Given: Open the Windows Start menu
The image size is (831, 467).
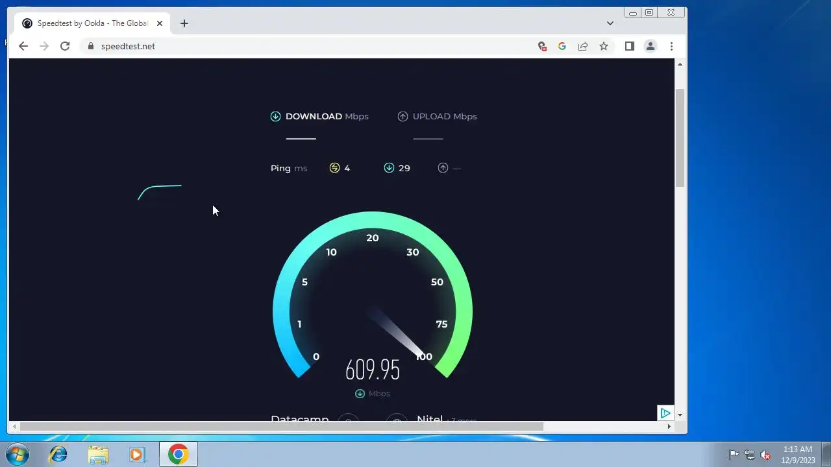Looking at the screenshot, I should [17, 455].
